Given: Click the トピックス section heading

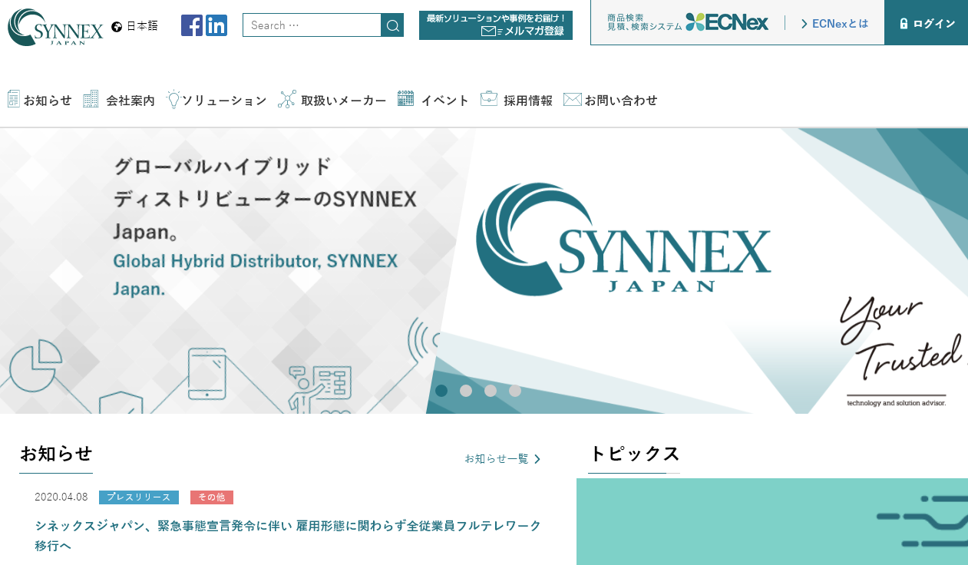Looking at the screenshot, I should click(x=635, y=454).
